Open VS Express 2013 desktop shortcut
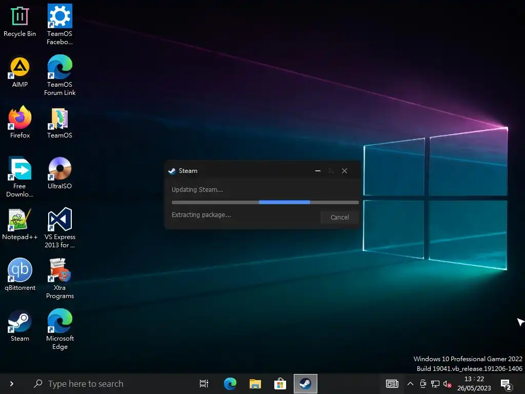The image size is (525, 394). [x=59, y=228]
